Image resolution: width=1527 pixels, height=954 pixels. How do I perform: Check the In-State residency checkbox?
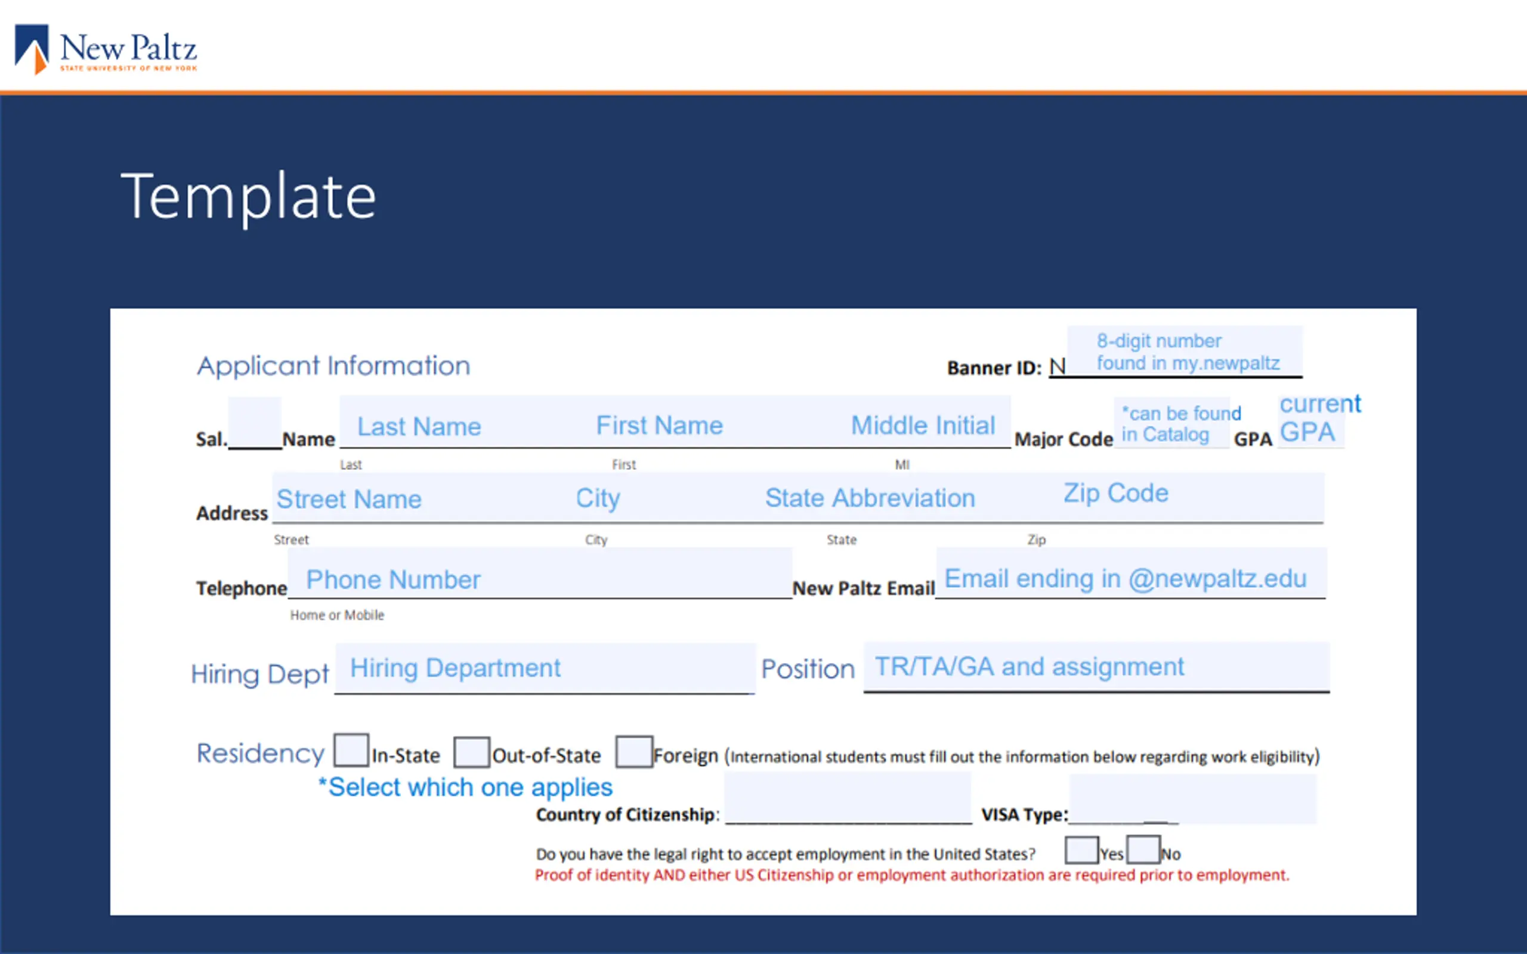(x=351, y=749)
